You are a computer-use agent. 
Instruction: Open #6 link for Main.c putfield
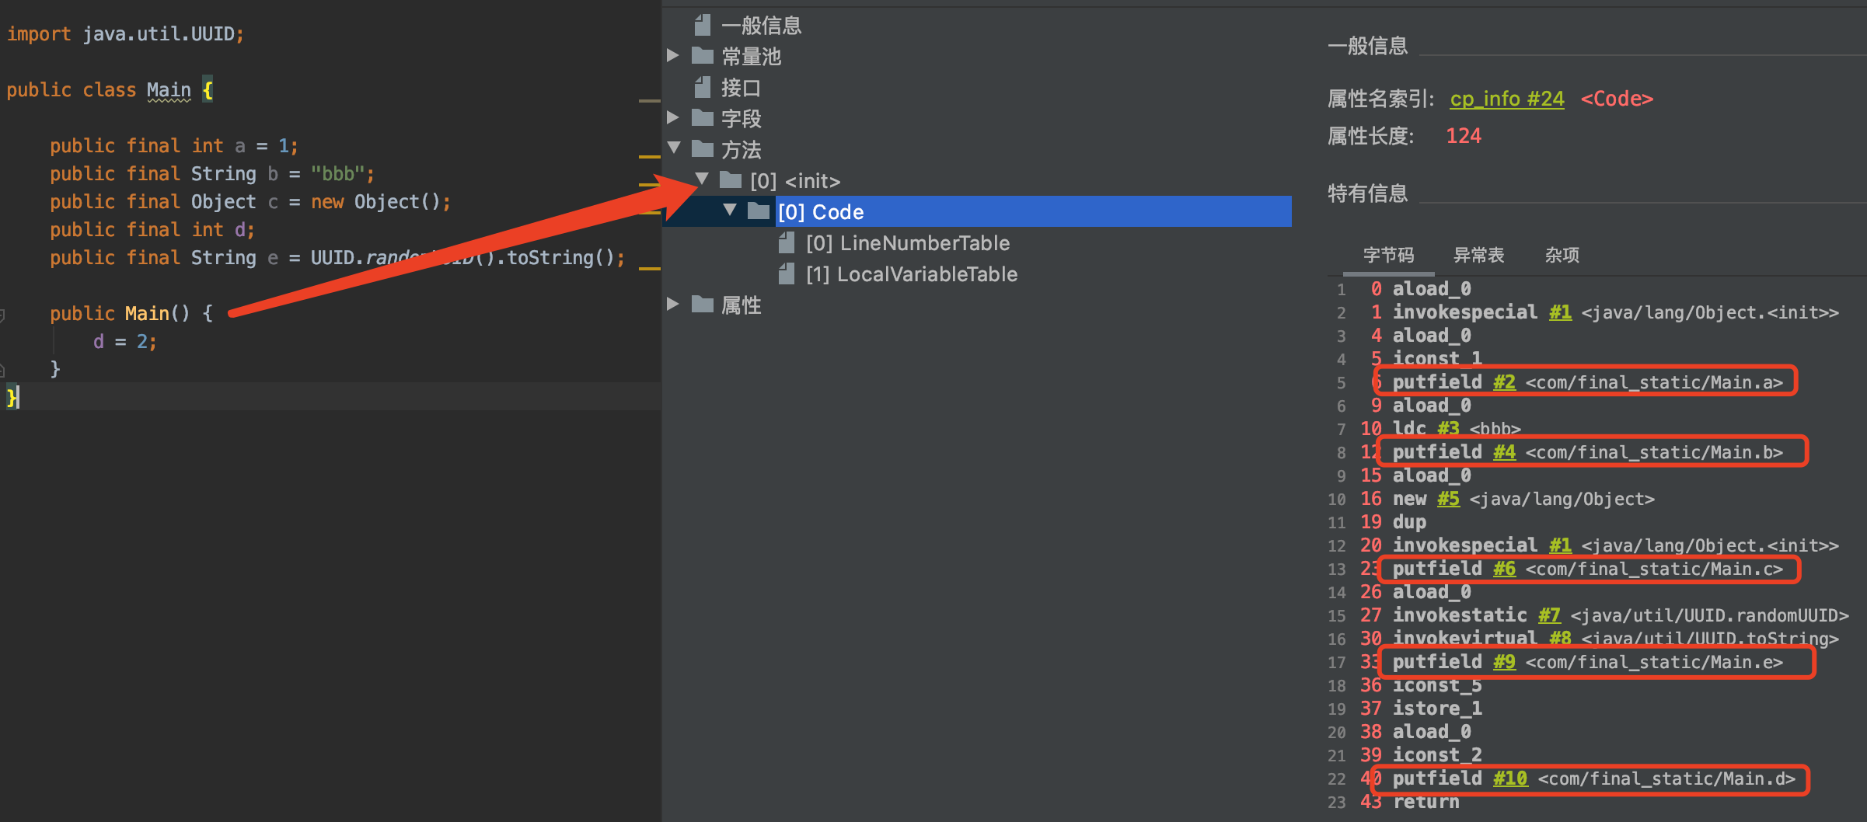tap(1504, 569)
